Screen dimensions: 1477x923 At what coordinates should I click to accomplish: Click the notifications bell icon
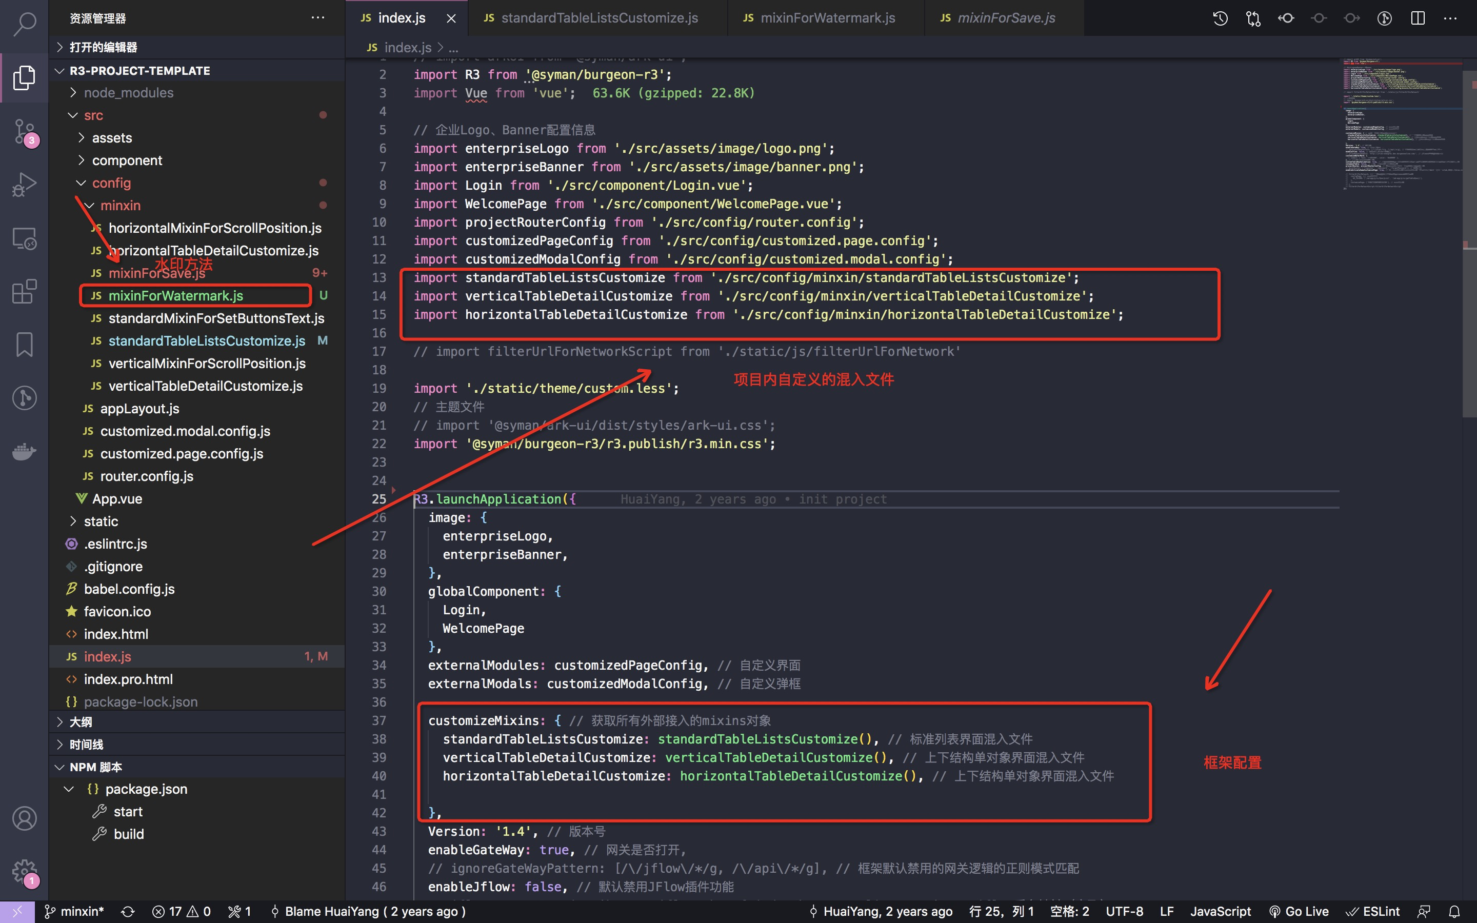1454,911
